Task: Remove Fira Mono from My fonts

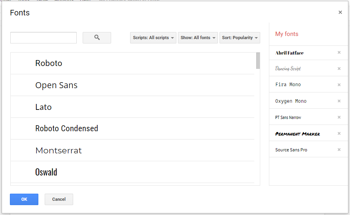Action: (339, 85)
